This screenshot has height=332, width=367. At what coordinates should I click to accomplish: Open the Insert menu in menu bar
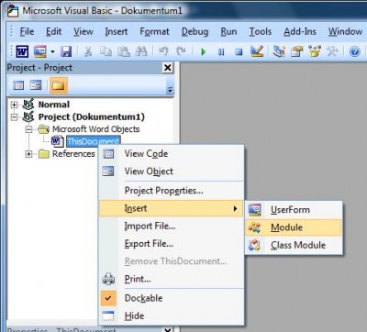tap(117, 31)
